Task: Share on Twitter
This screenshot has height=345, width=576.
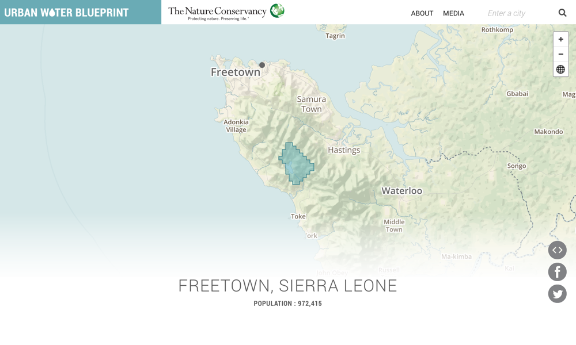Action: pos(557,294)
